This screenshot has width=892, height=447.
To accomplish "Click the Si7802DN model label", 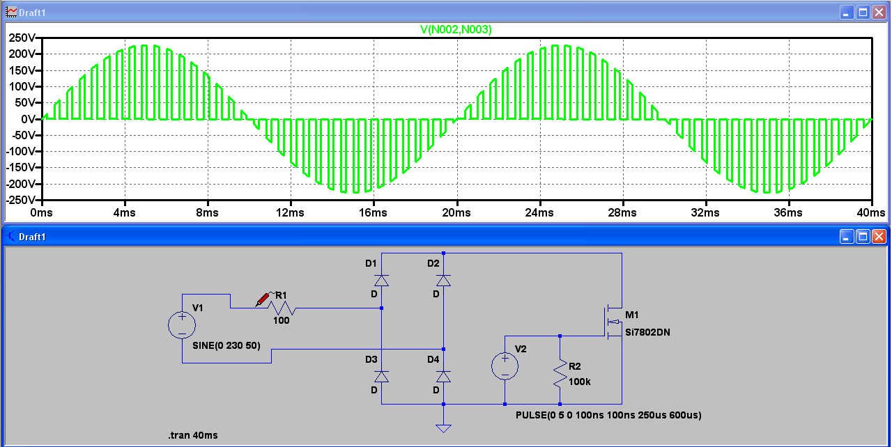I will click(x=648, y=333).
